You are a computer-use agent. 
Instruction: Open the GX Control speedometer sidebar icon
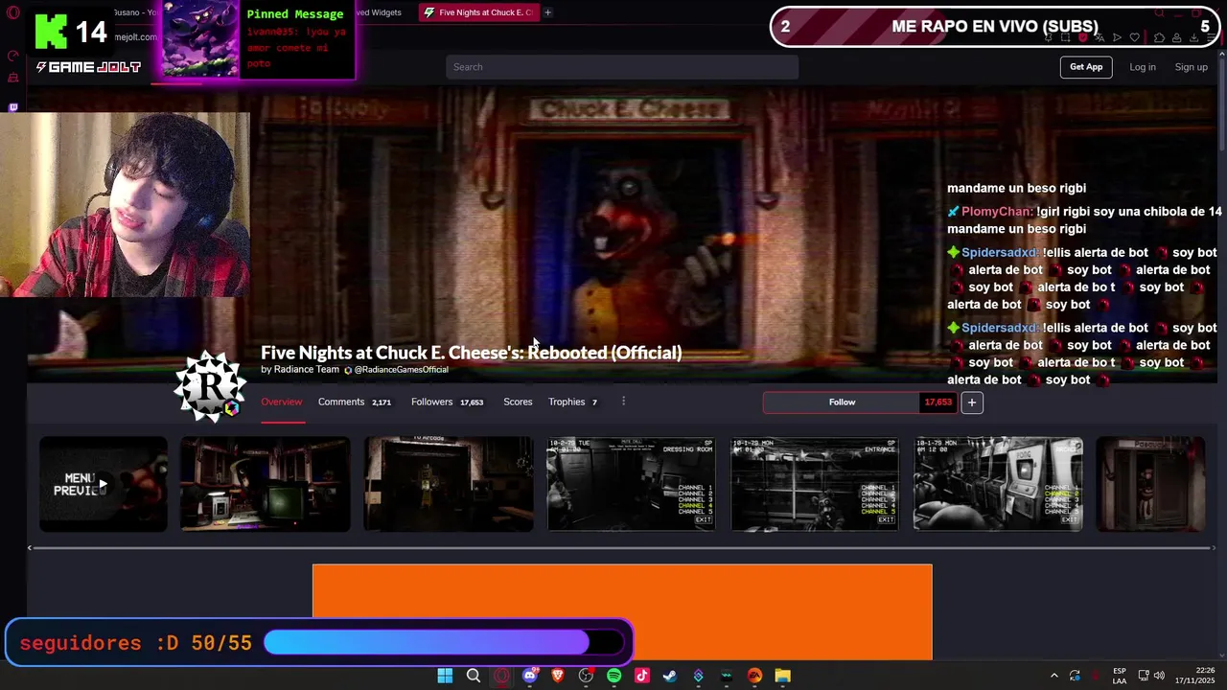pyautogui.click(x=13, y=56)
